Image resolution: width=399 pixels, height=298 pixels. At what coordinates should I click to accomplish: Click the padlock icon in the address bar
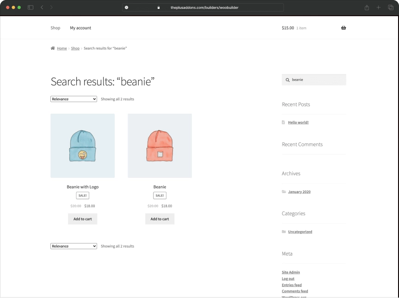pyautogui.click(x=158, y=7)
